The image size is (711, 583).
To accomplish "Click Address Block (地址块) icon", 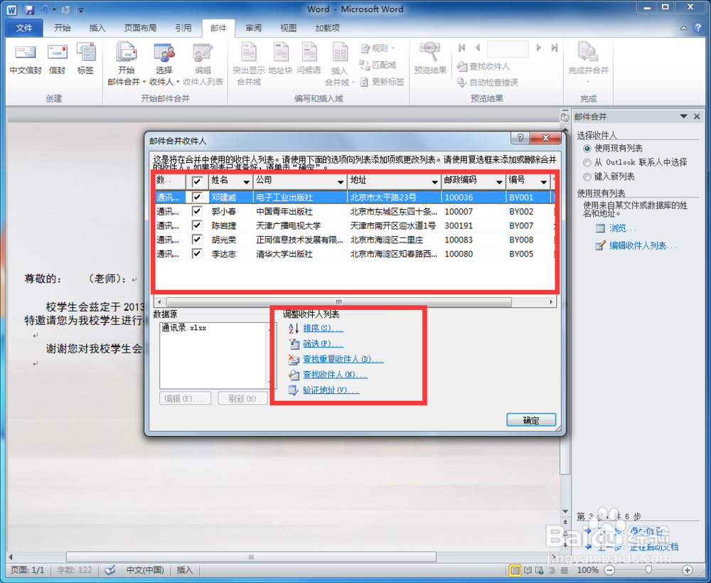I will pyautogui.click(x=280, y=59).
